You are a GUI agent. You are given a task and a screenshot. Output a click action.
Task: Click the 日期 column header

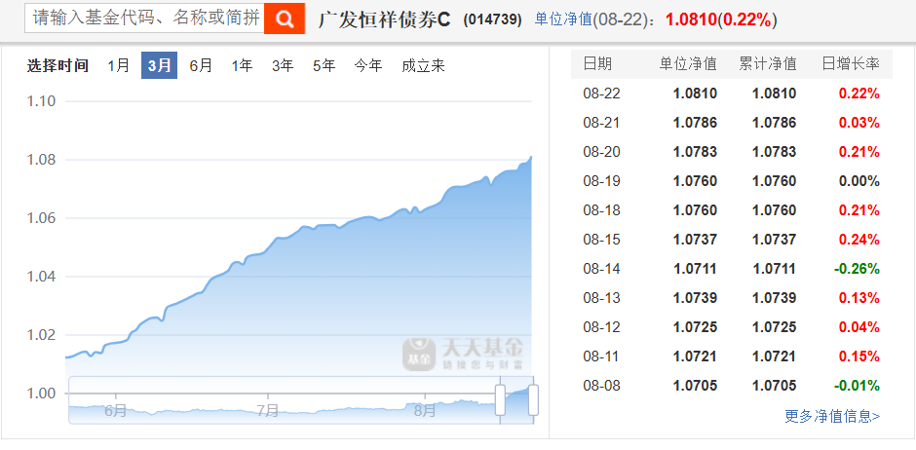[x=597, y=63]
